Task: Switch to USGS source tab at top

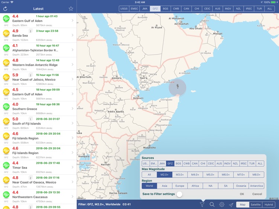Action: click(124, 9)
